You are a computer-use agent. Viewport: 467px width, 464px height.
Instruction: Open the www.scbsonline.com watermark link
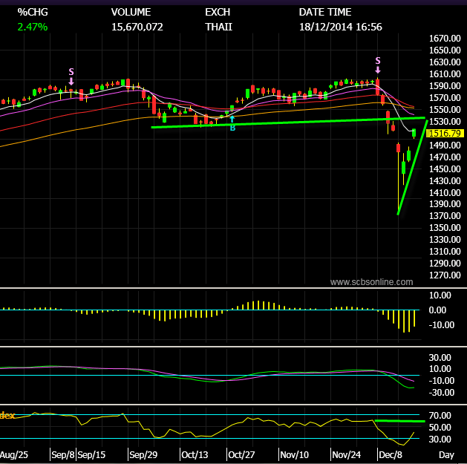click(371, 282)
